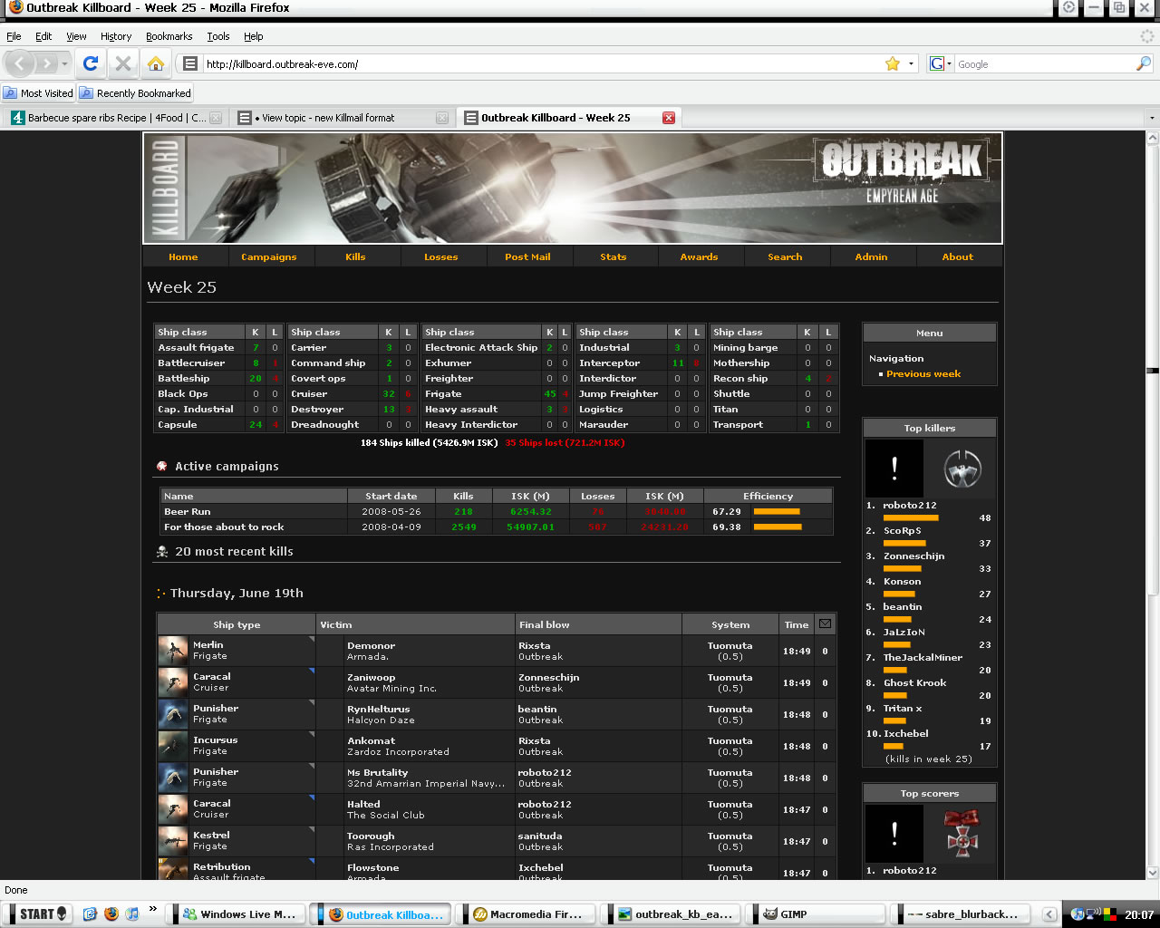This screenshot has height=928, width=1160.
Task: Open the back history dropdown arrow
Action: click(x=64, y=63)
